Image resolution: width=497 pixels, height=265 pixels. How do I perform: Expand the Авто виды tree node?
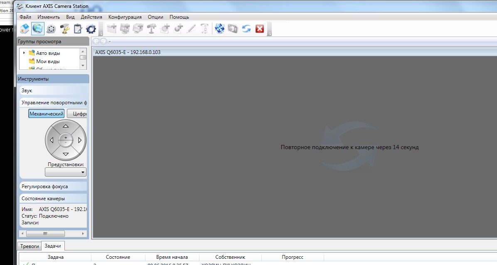point(24,53)
